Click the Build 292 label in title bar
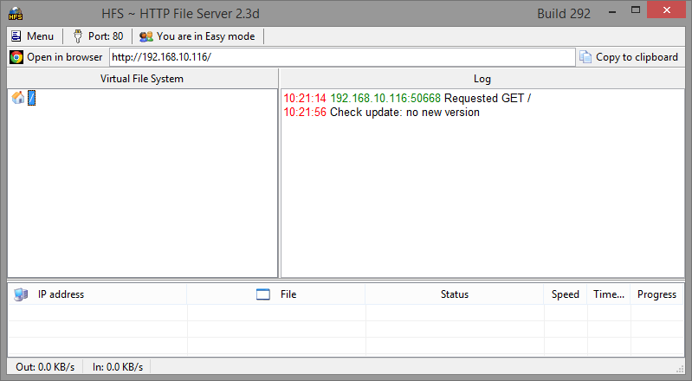This screenshot has width=692, height=381. tap(564, 14)
